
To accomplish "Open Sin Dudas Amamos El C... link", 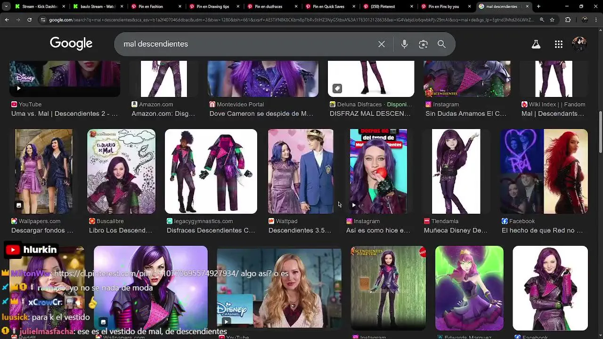I will 466,113.
